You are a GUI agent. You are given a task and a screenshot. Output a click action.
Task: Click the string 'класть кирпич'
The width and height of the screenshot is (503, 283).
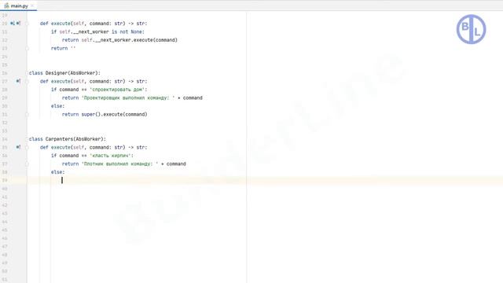[x=110, y=156]
